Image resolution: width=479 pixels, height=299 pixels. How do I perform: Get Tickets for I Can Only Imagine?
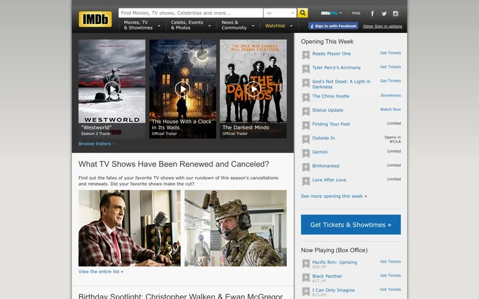click(390, 290)
